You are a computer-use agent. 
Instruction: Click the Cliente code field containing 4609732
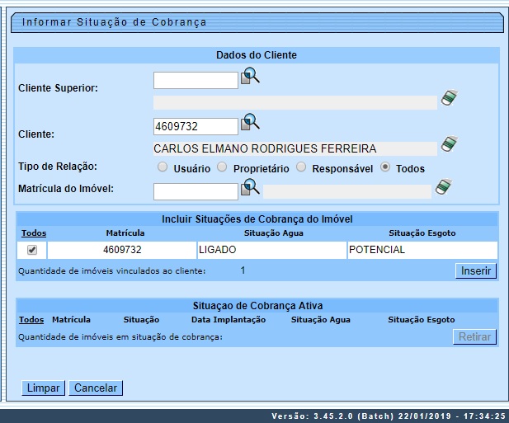[196, 126]
